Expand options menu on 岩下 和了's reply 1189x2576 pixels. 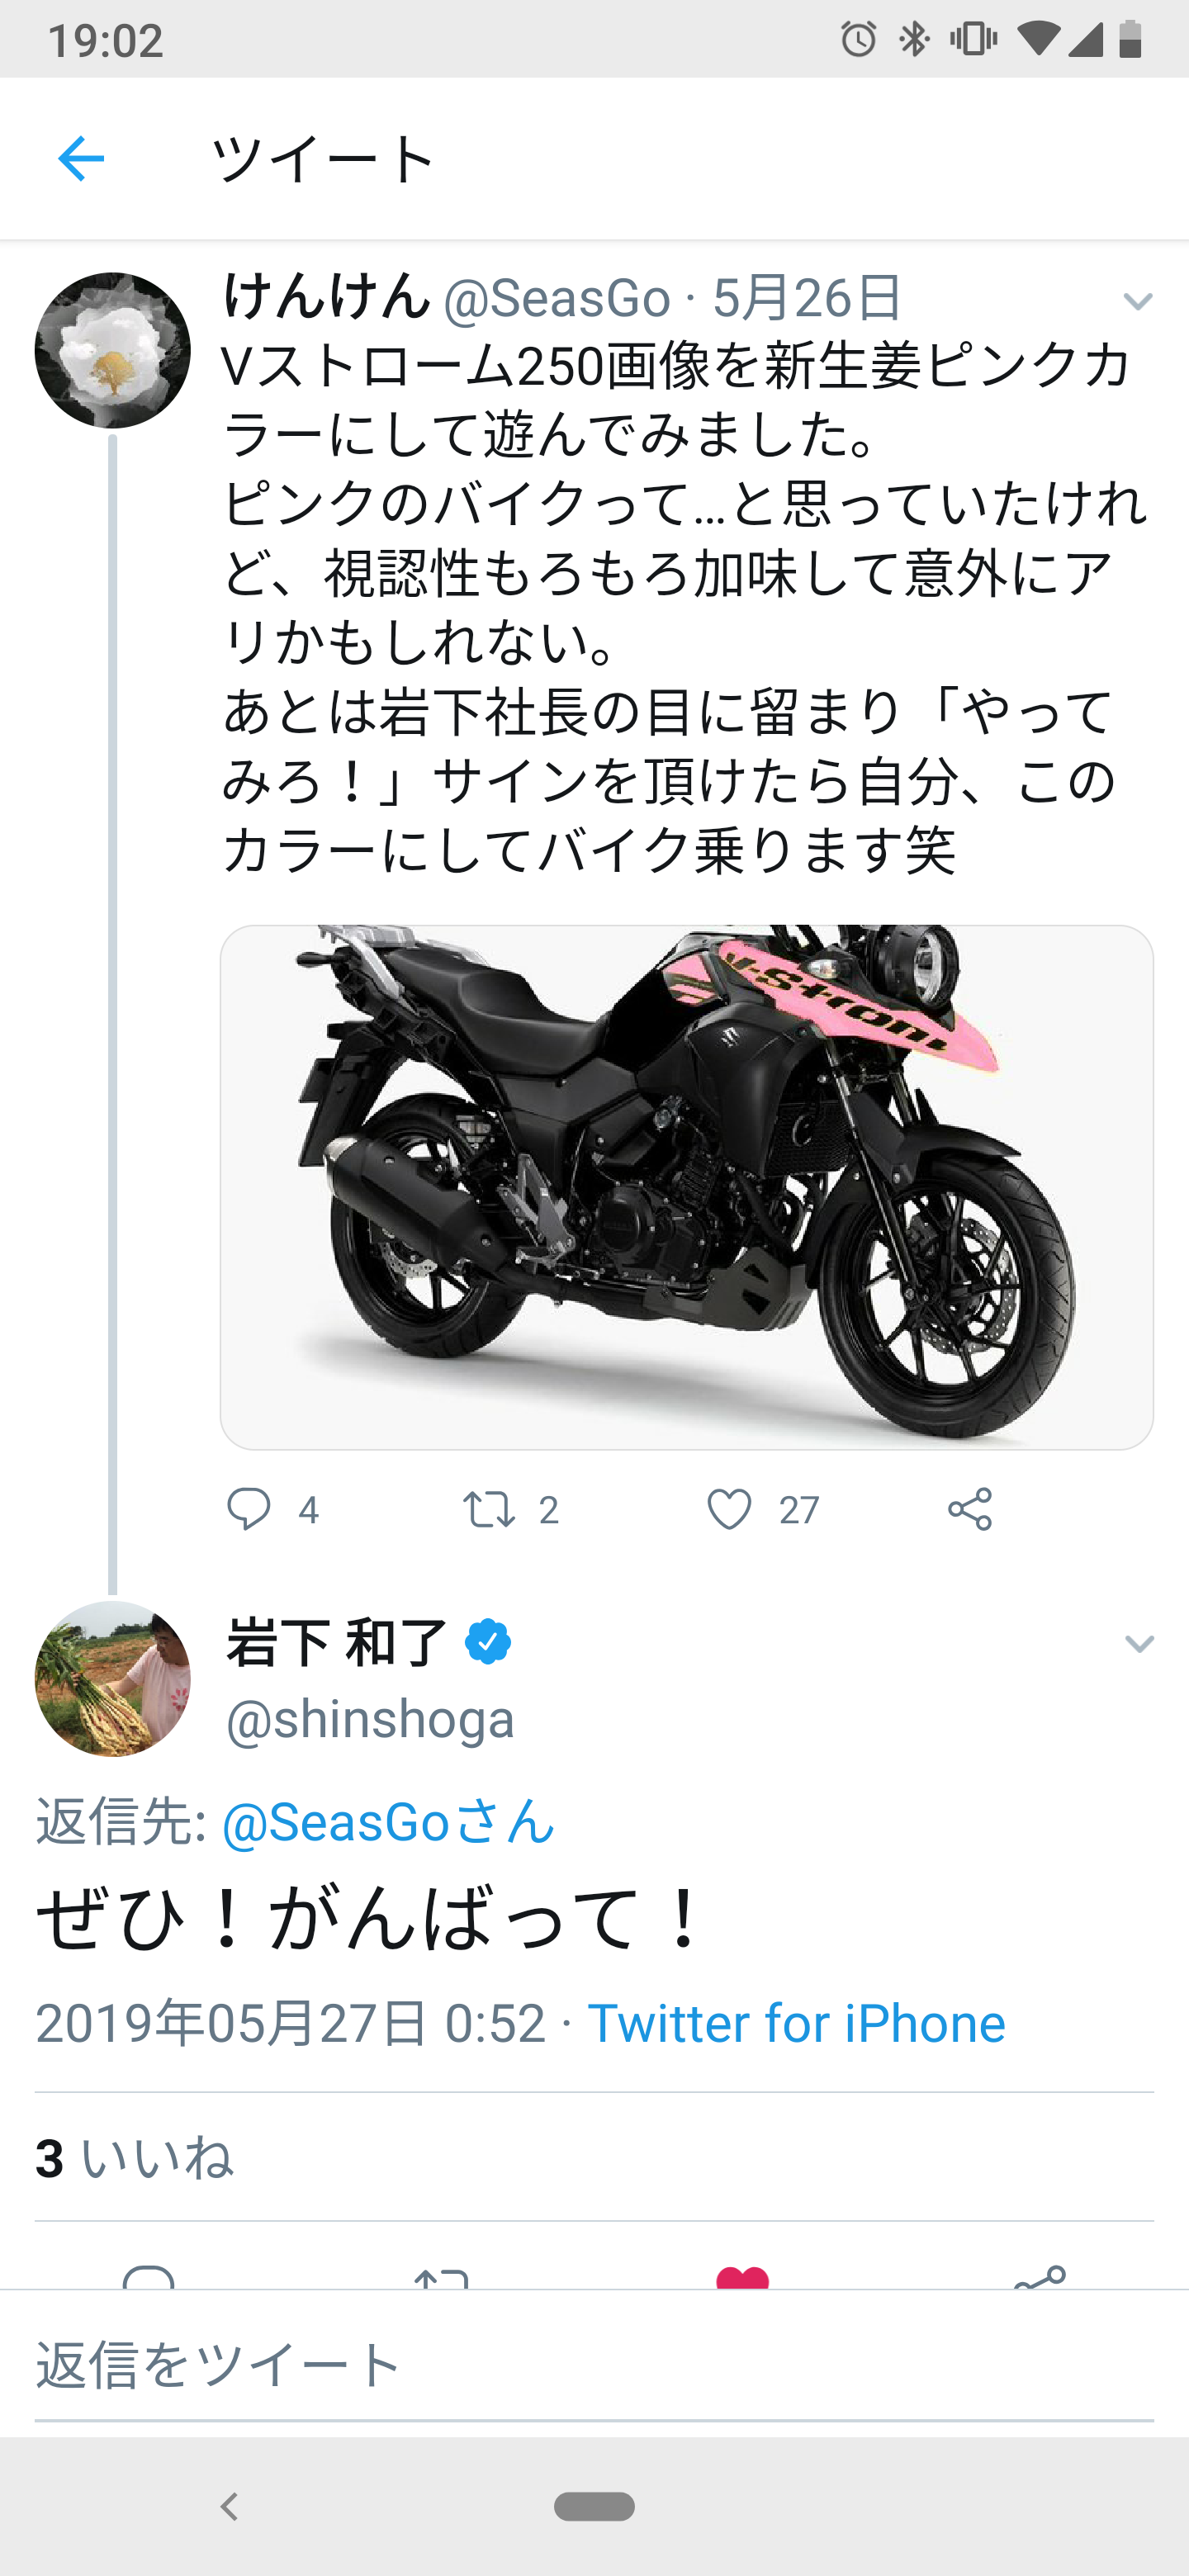1139,1644
